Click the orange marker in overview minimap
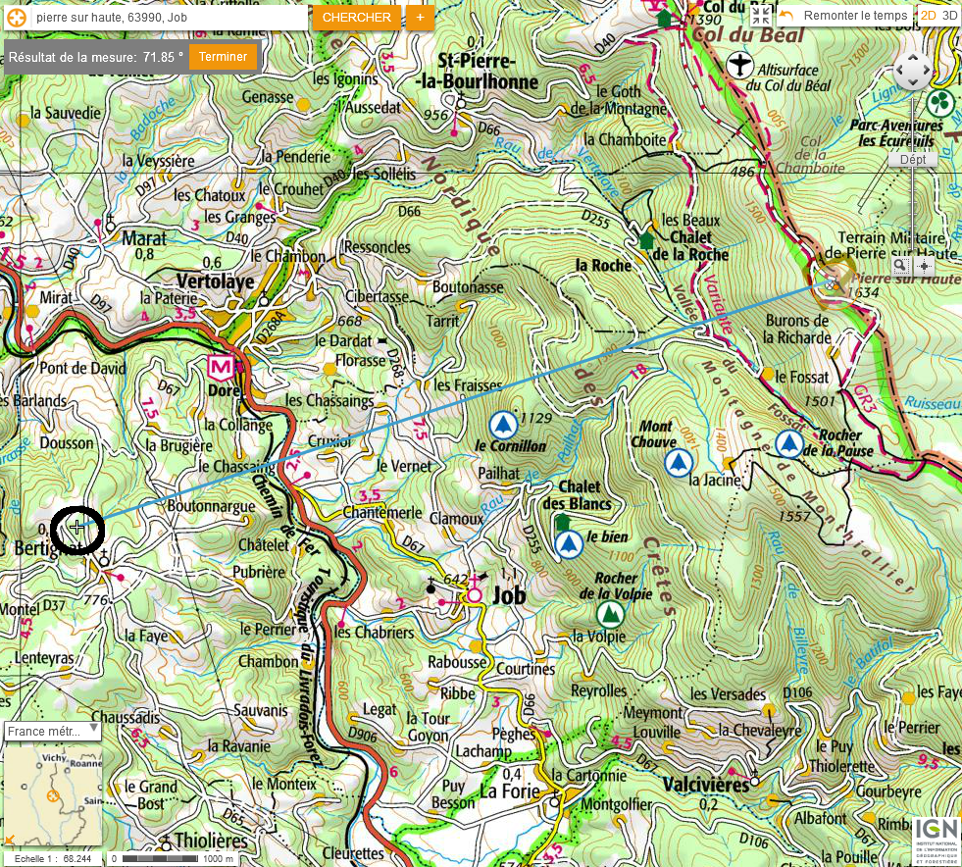962x867 pixels. coord(53,795)
